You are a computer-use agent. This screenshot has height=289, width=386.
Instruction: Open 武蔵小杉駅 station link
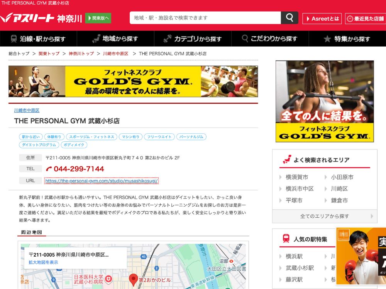point(300,268)
